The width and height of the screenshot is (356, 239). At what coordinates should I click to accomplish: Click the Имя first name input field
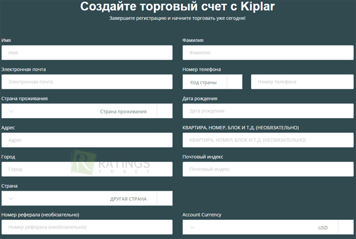click(x=87, y=53)
